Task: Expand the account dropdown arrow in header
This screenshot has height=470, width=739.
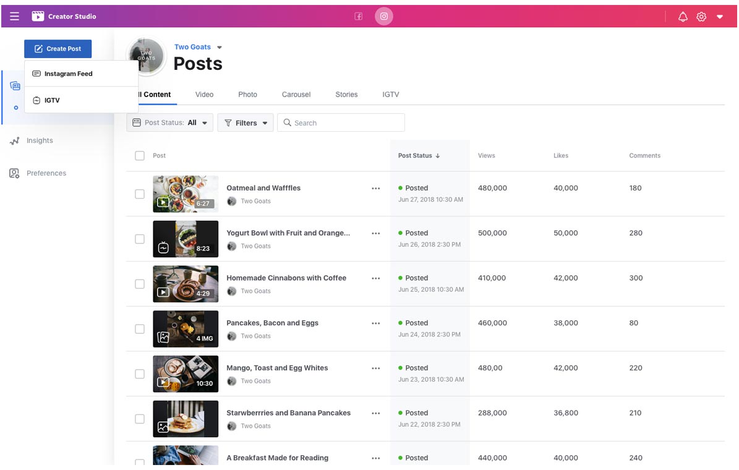Action: [720, 17]
